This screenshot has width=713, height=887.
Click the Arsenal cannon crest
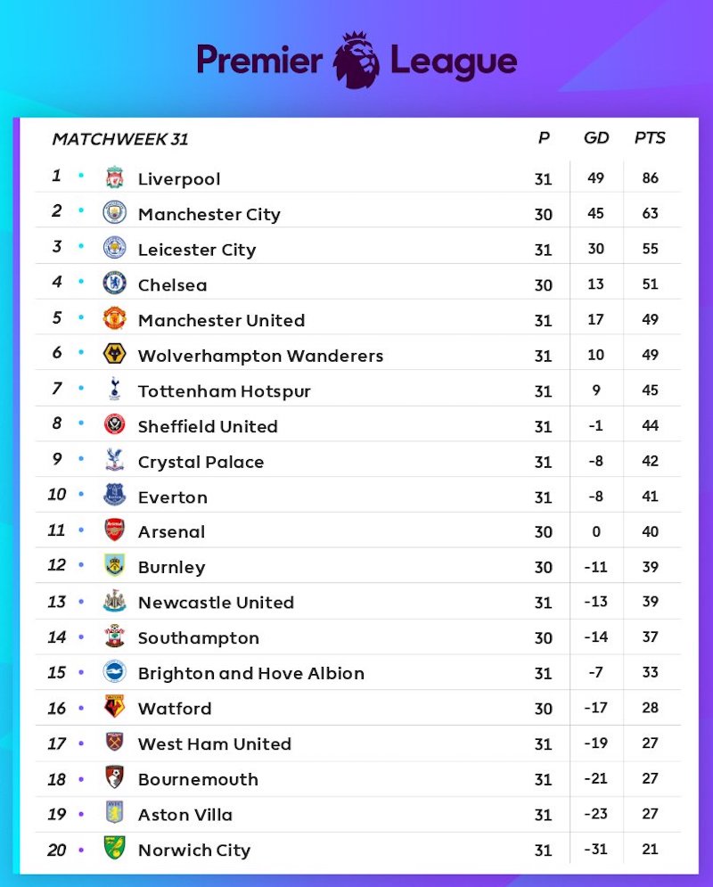(114, 530)
